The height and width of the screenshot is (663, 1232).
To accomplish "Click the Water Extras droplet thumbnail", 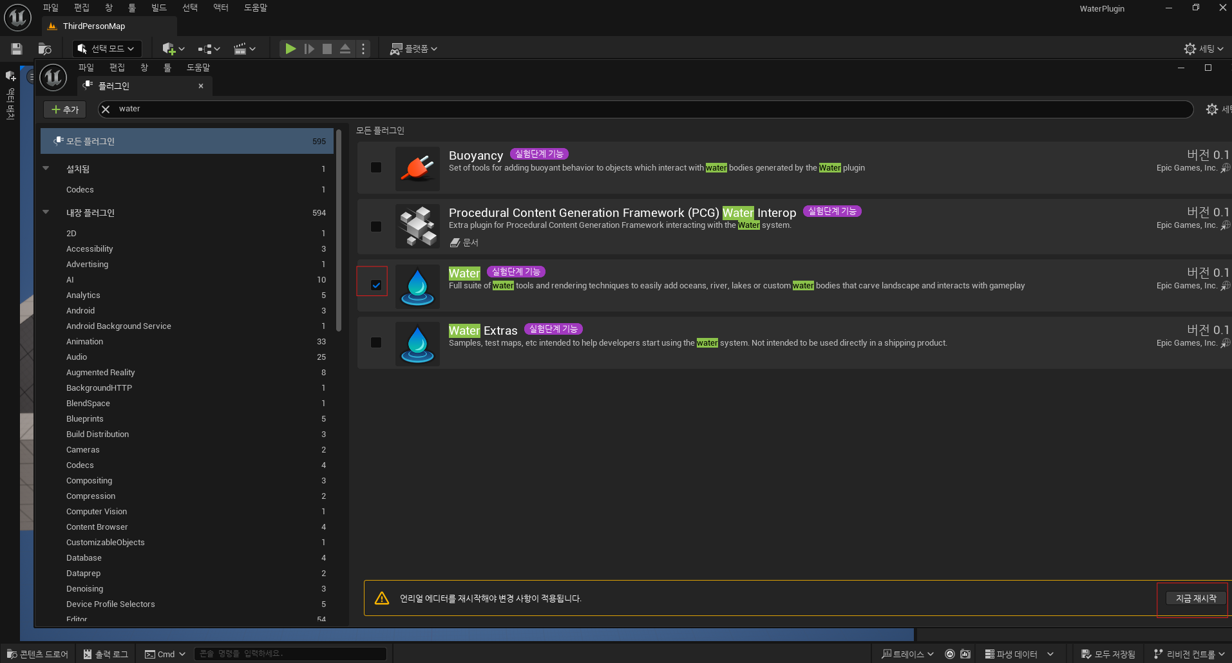I will [417, 344].
